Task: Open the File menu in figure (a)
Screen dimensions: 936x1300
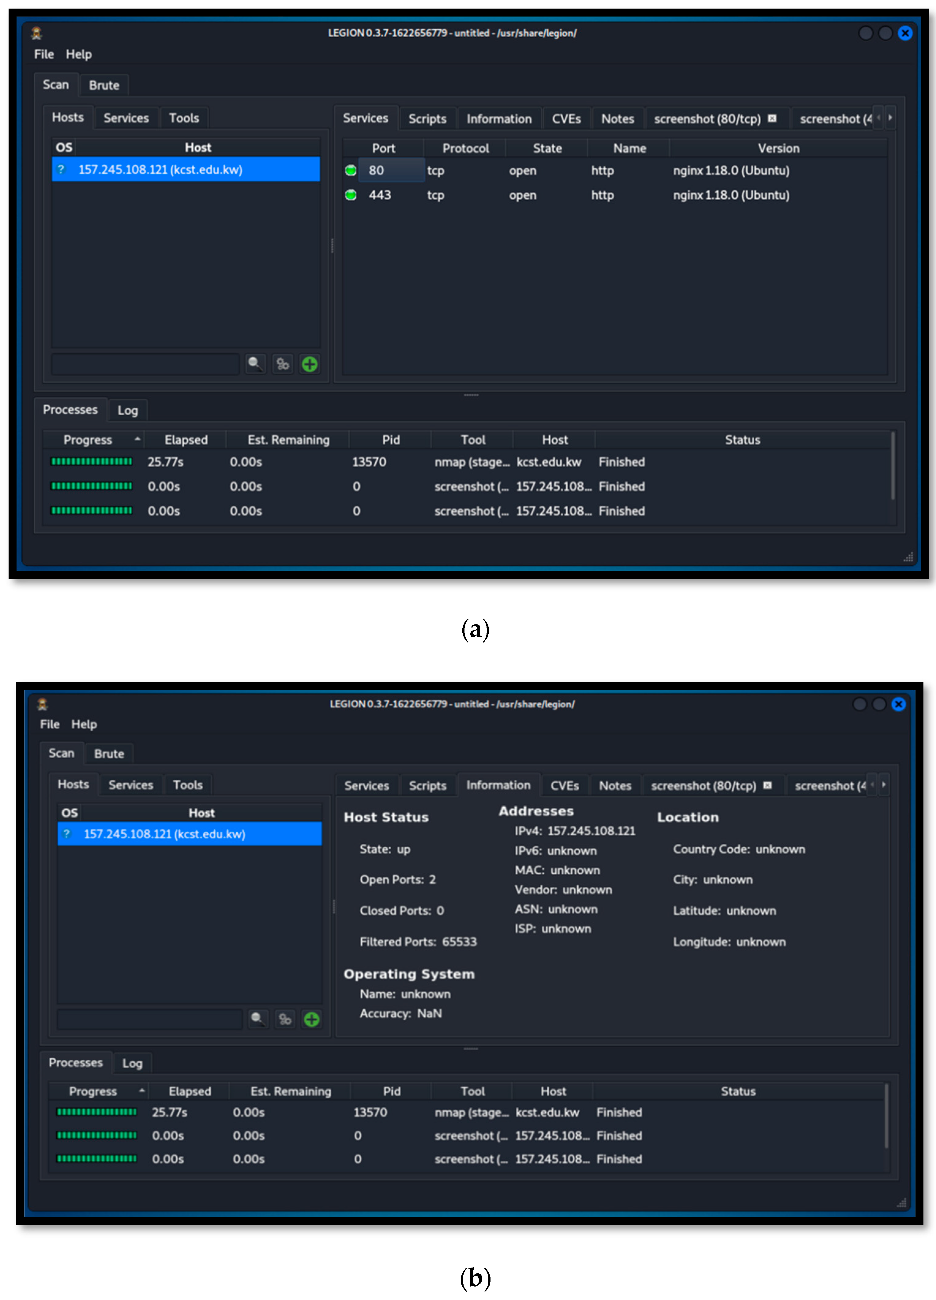Action: (43, 55)
